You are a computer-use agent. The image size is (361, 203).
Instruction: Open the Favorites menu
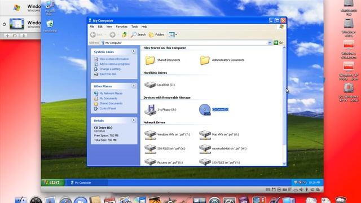tap(122, 27)
